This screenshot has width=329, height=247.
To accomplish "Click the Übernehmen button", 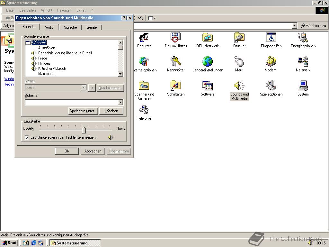I will pos(119,151).
